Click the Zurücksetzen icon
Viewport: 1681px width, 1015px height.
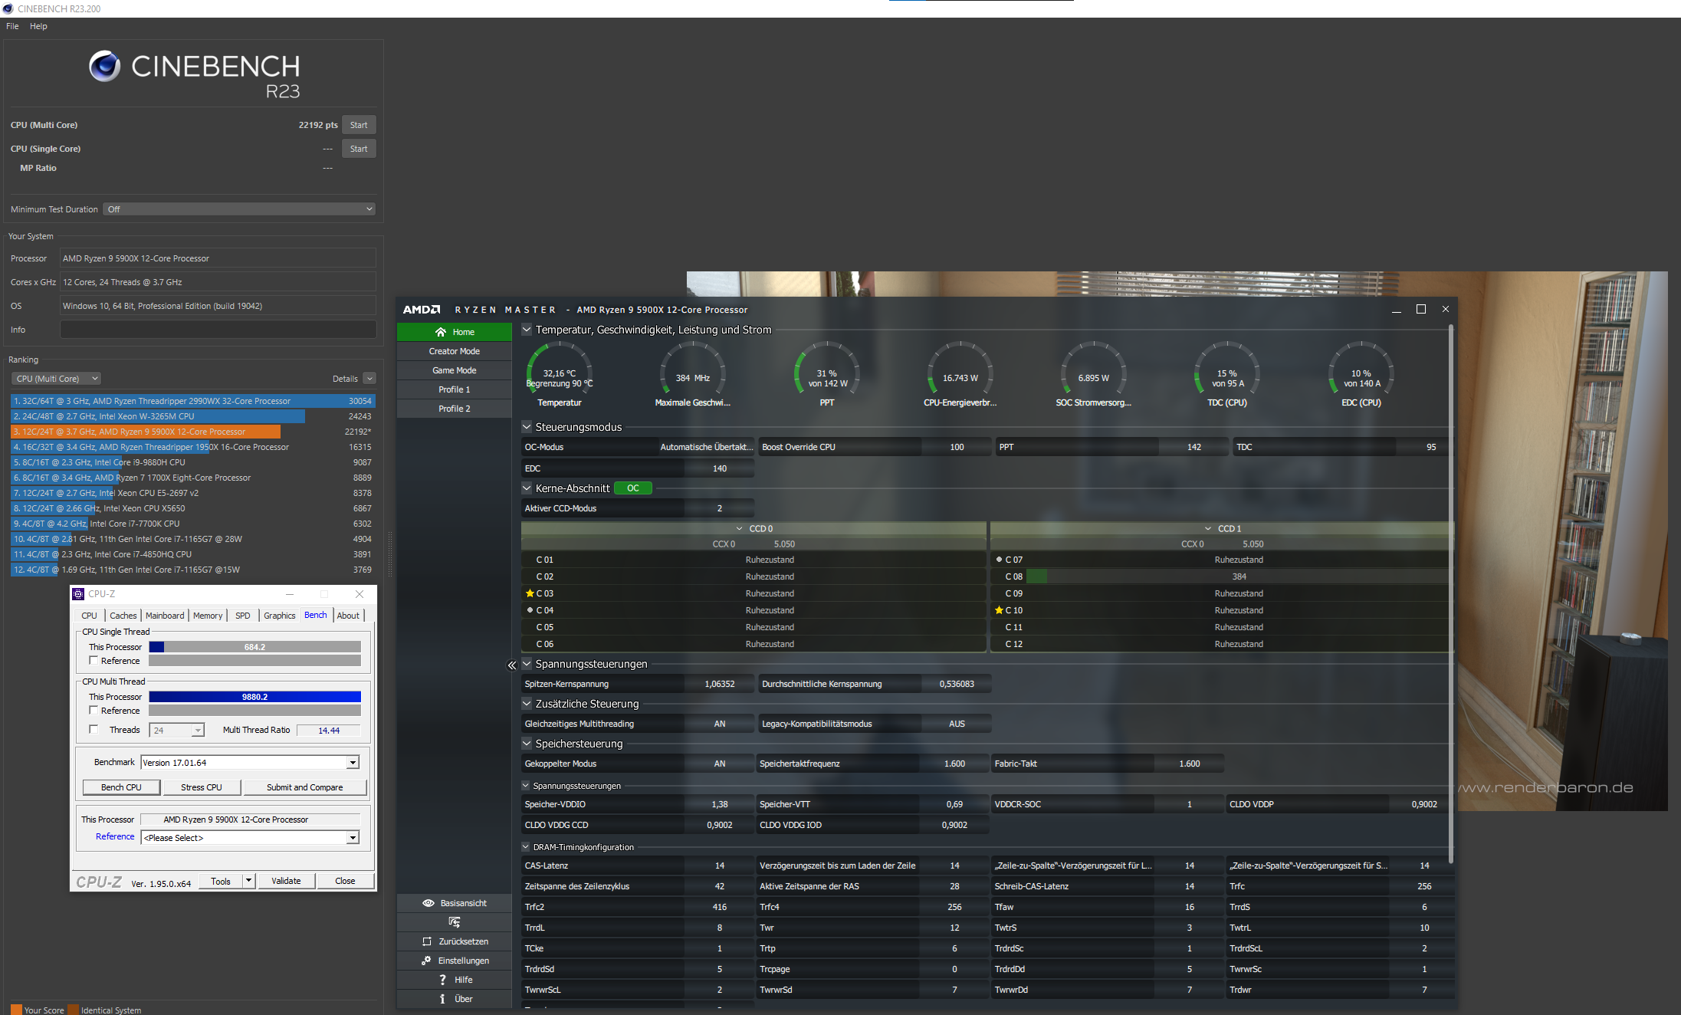(454, 941)
